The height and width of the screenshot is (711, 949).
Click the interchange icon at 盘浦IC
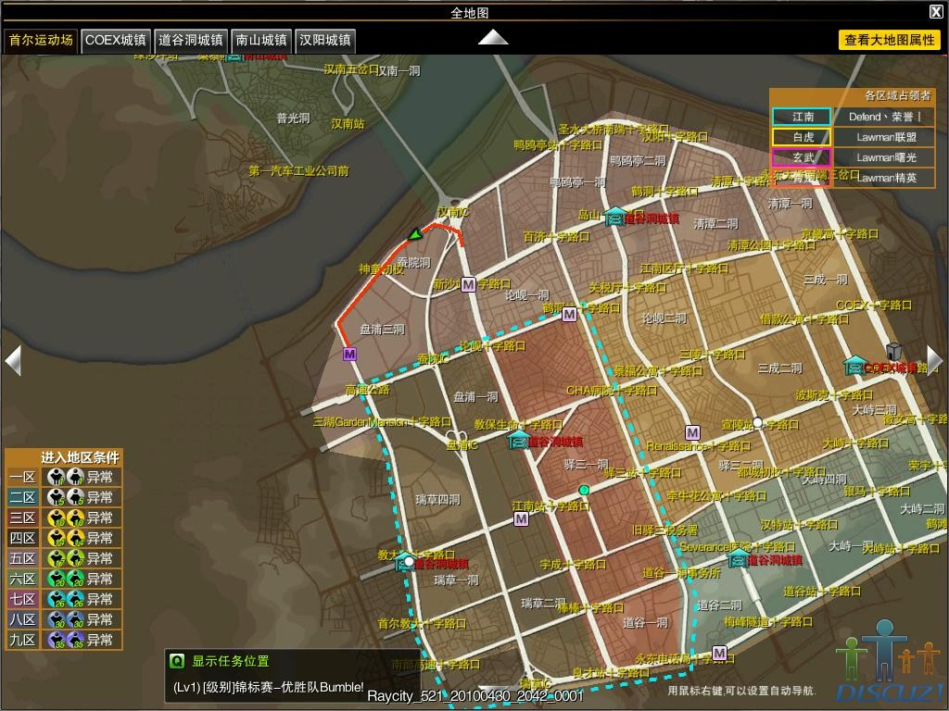(x=456, y=436)
